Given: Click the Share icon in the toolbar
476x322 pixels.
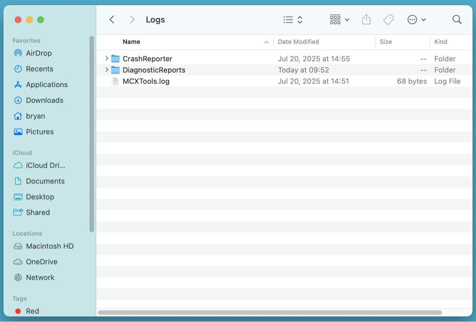Looking at the screenshot, I should (366, 19).
